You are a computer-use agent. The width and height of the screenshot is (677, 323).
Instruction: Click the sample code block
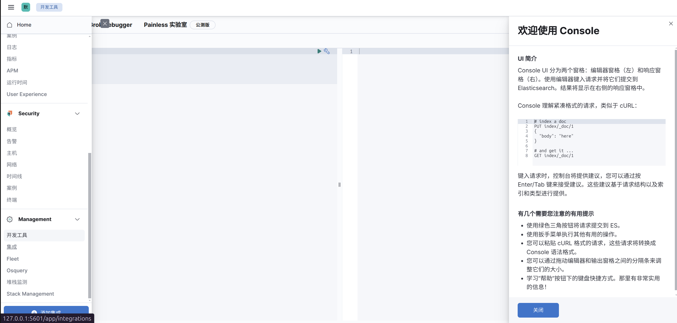pos(591,142)
